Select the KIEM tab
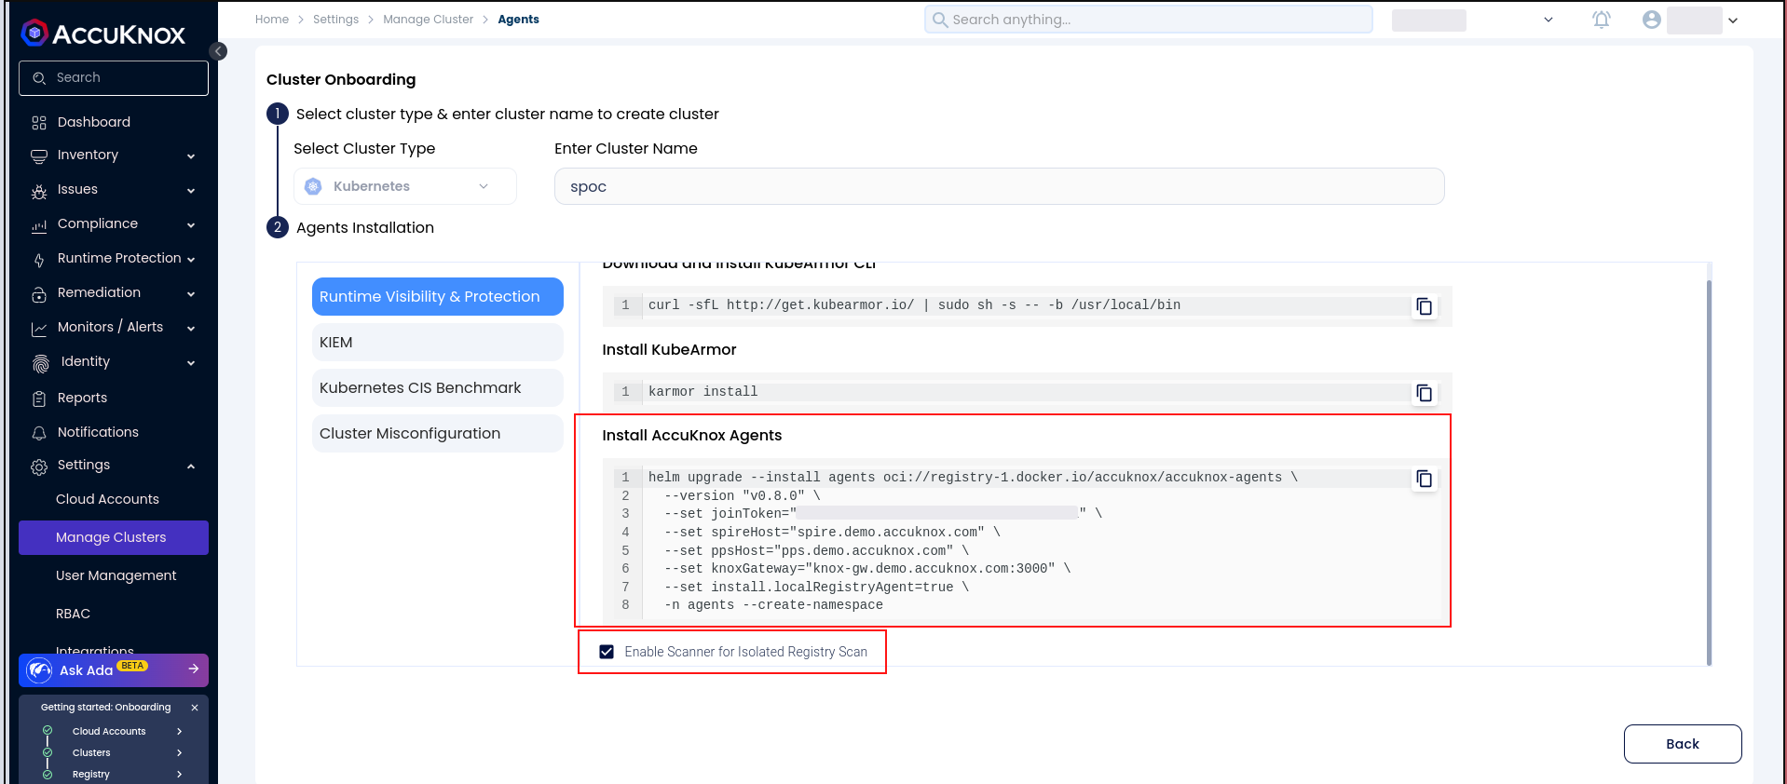This screenshot has width=1787, height=784. pyautogui.click(x=438, y=343)
